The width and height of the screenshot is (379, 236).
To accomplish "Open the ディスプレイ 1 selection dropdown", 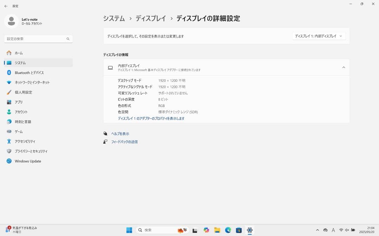I will pyautogui.click(x=319, y=36).
